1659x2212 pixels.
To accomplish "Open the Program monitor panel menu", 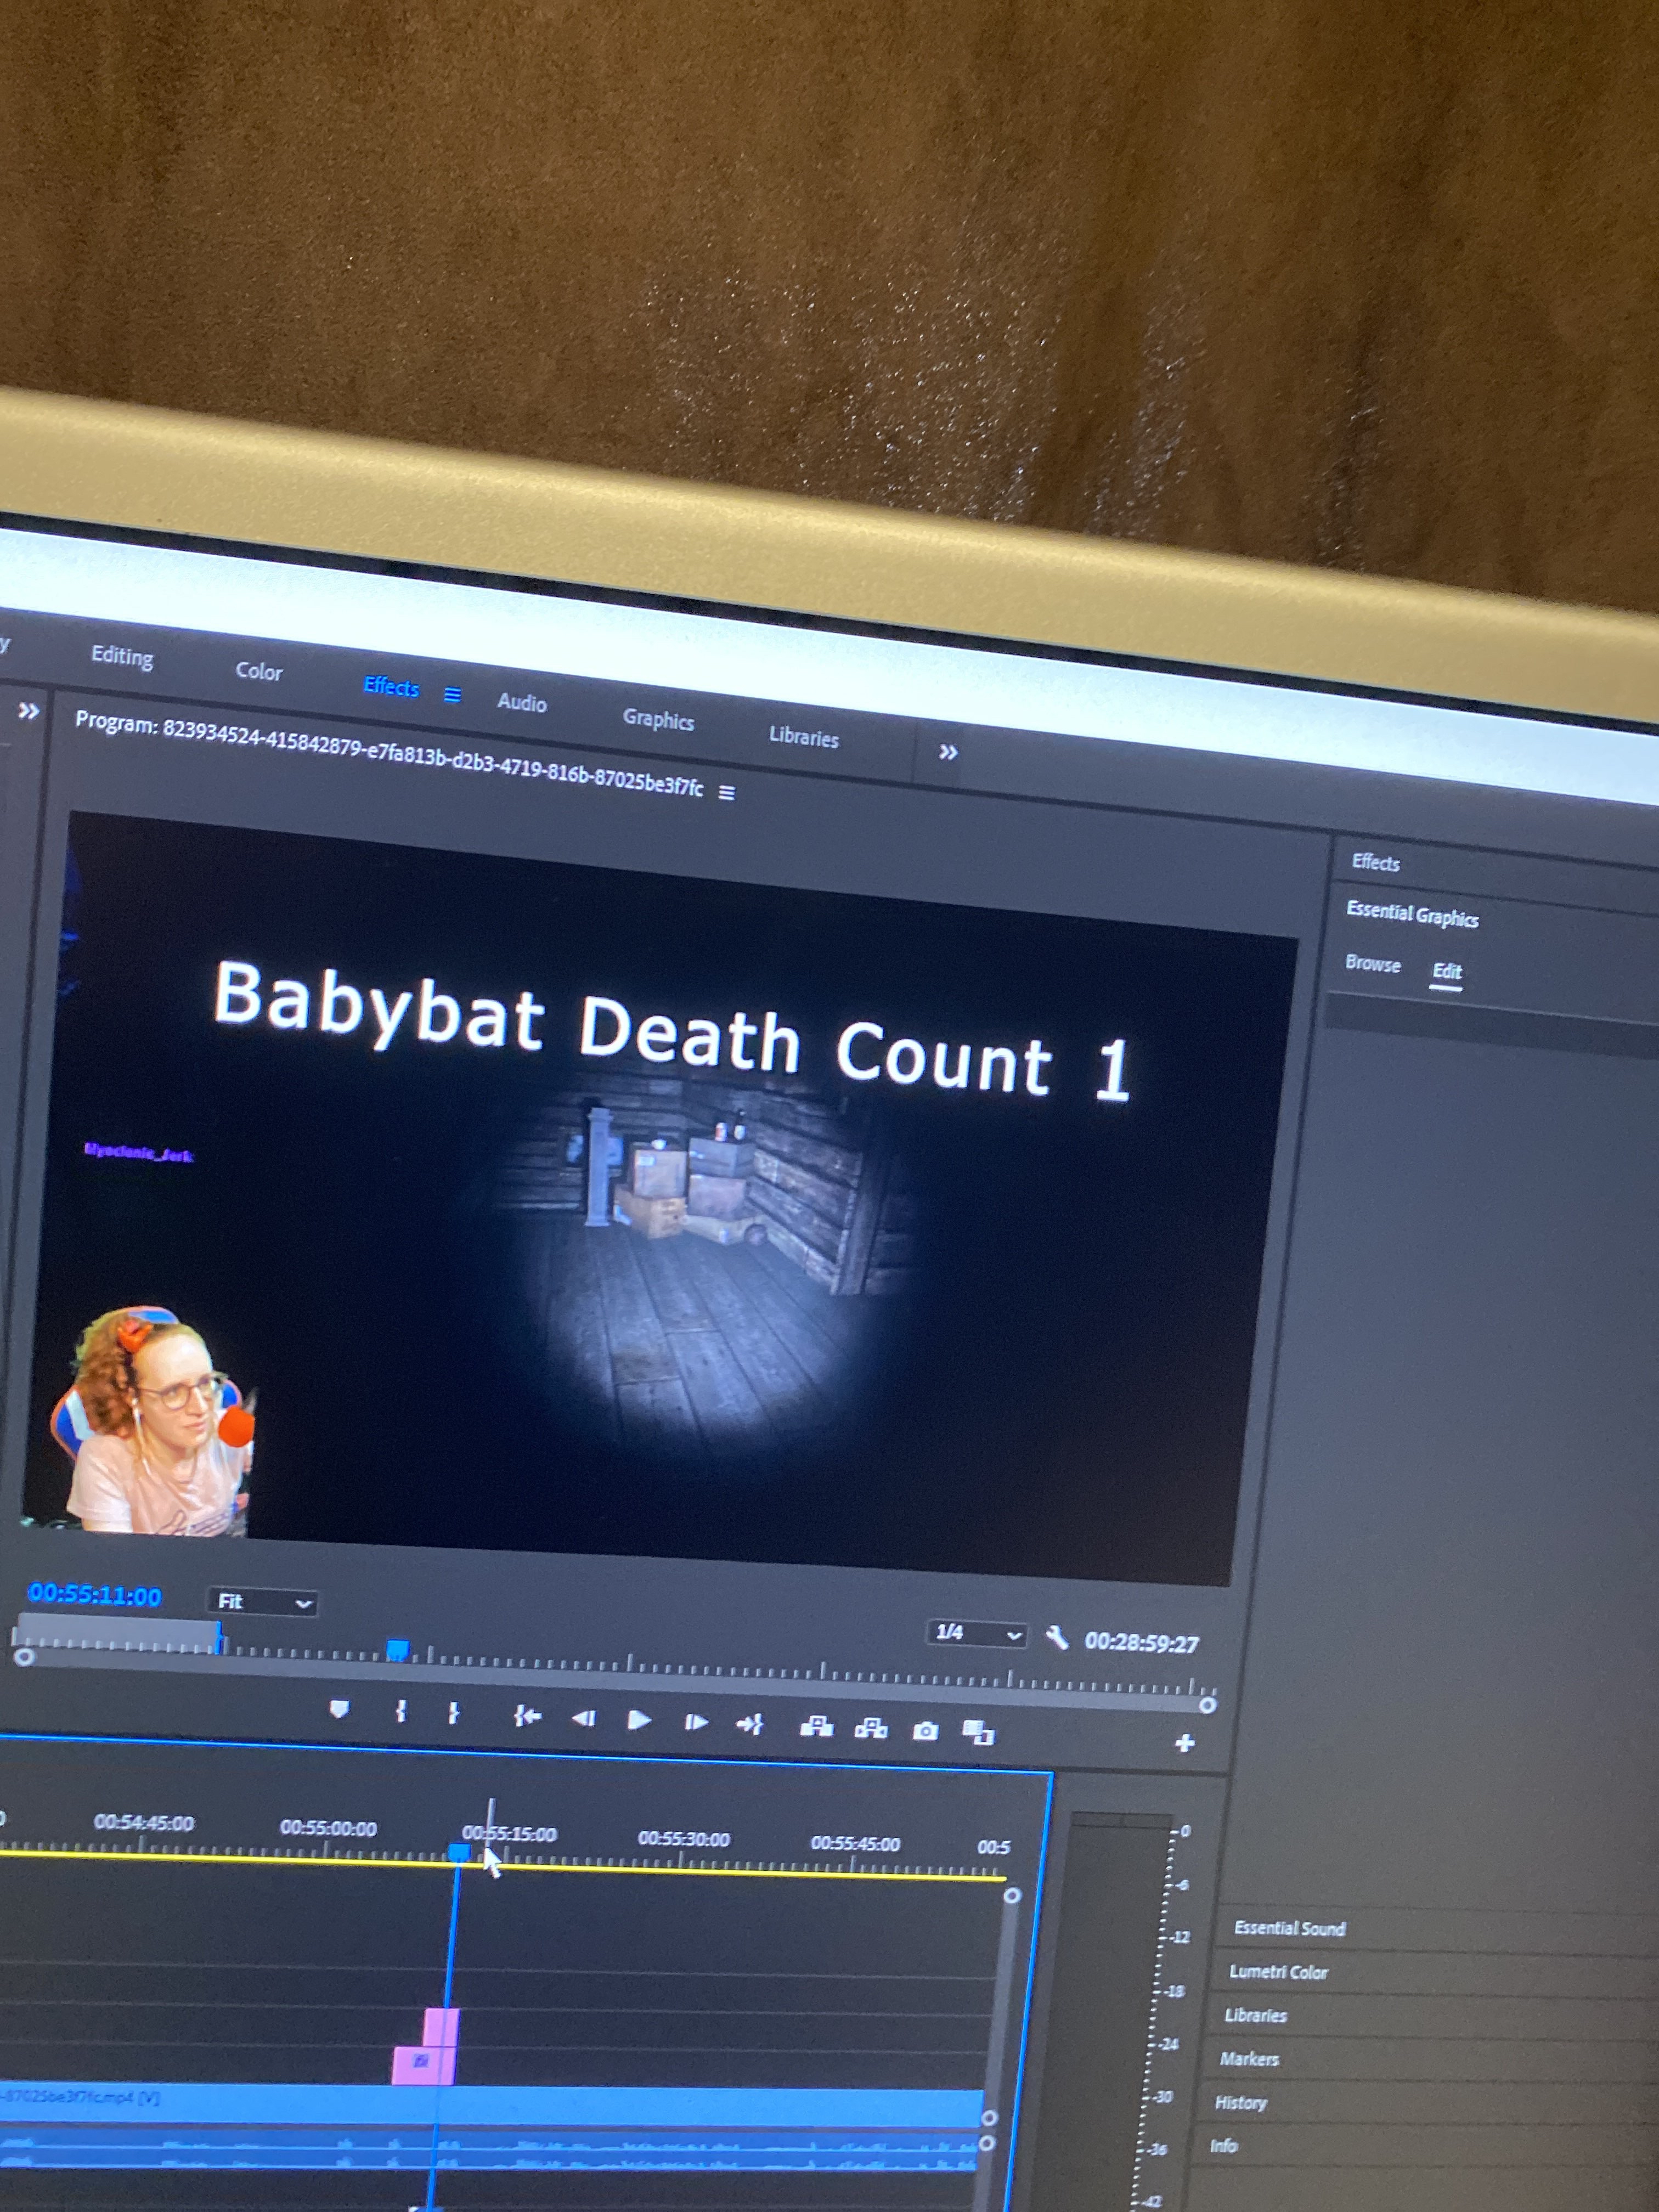I will click(x=727, y=793).
